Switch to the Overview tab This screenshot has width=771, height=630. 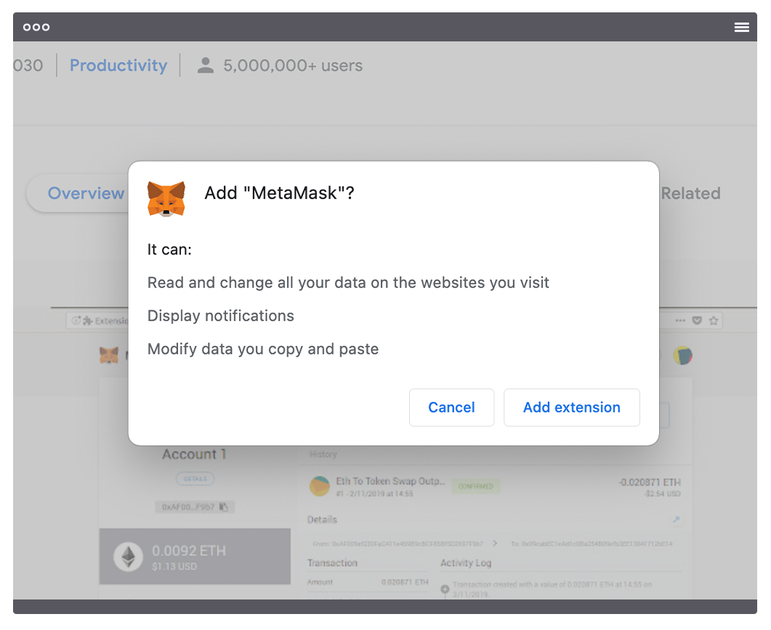pyautogui.click(x=86, y=193)
